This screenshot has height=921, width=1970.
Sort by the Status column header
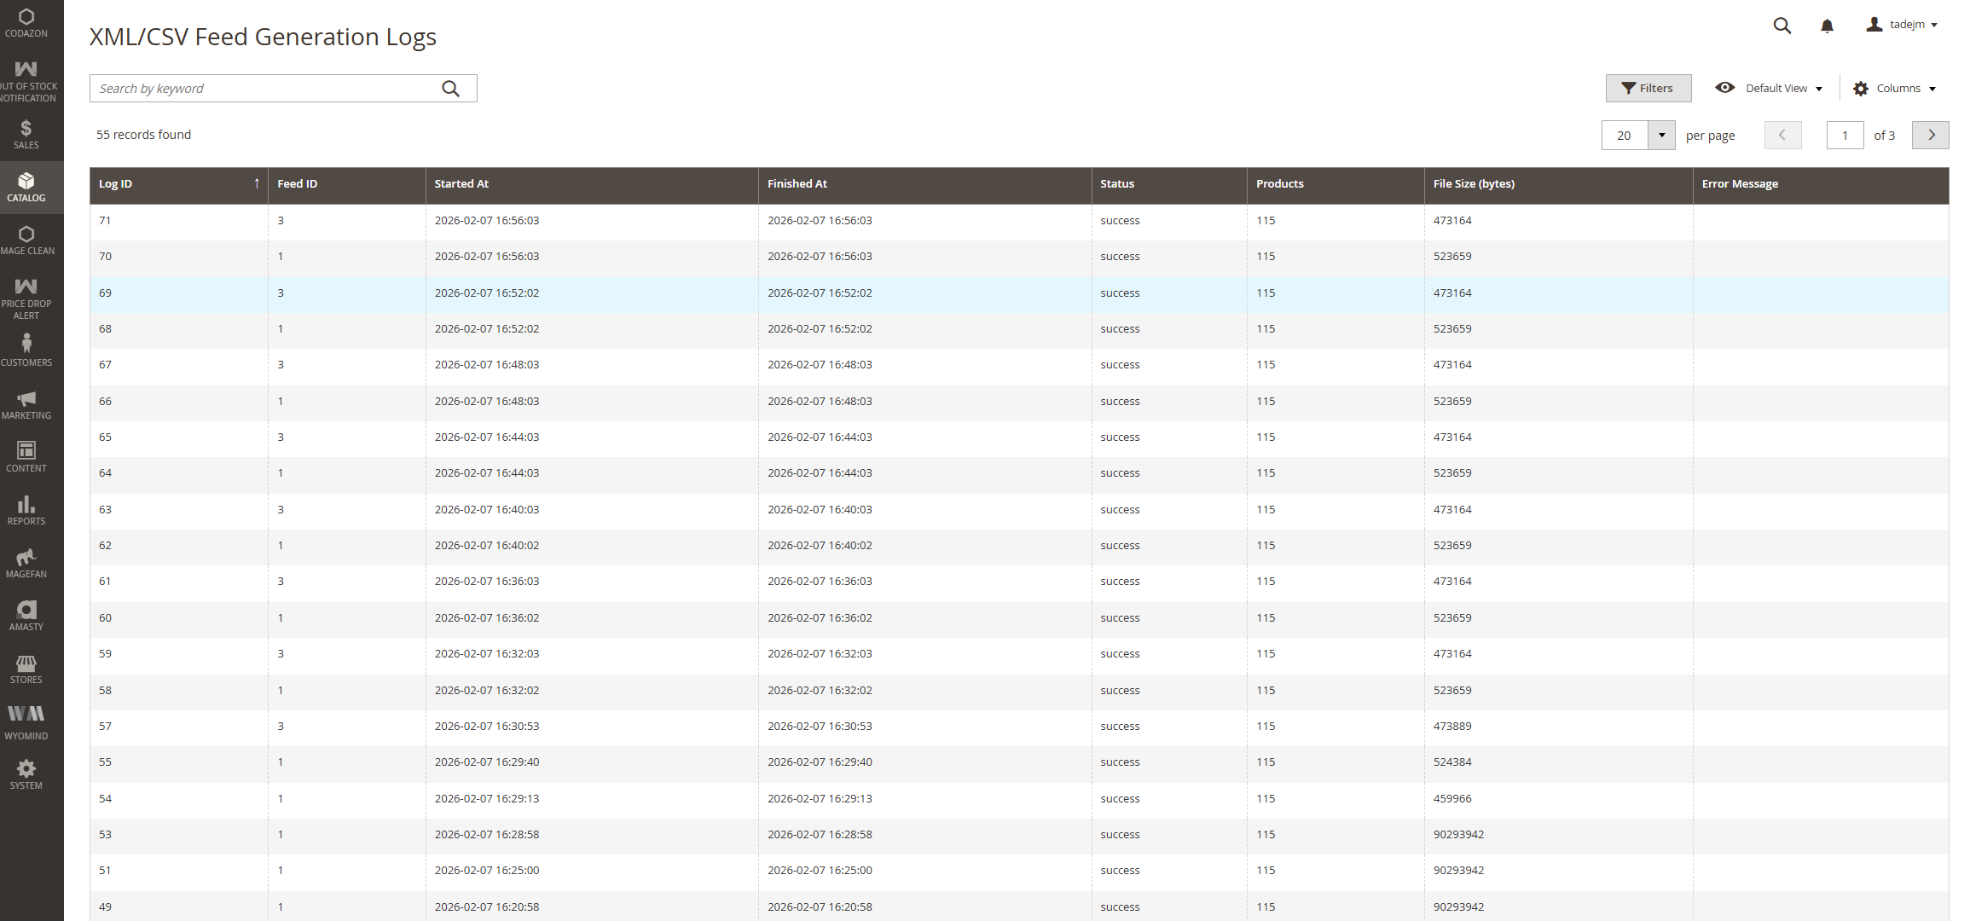point(1117,184)
